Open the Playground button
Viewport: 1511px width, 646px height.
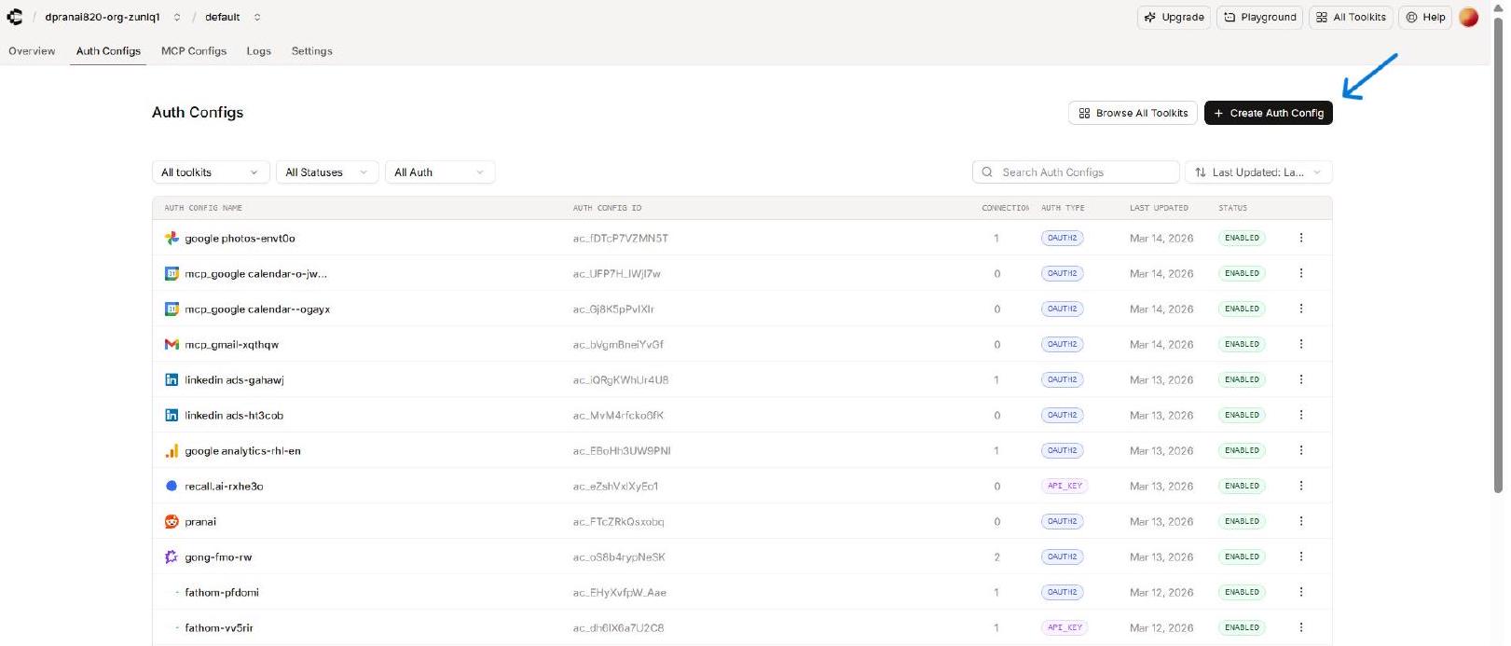[1259, 17]
